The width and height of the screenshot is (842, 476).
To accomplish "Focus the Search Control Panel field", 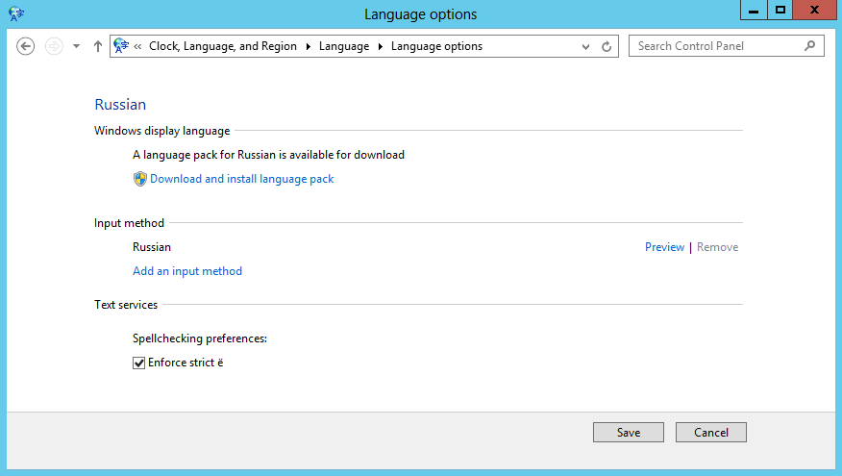I will [716, 45].
